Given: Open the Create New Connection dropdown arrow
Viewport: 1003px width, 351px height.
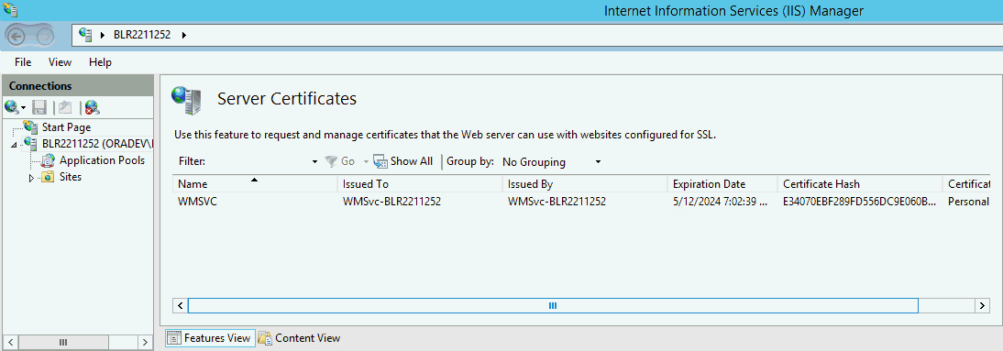Looking at the screenshot, I should coord(23,107).
